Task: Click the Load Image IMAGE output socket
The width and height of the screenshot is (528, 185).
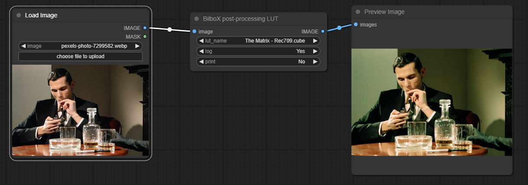Action: coord(145,28)
